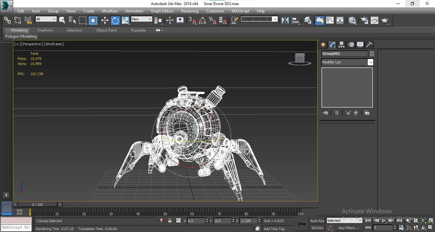Click the Group001 object color swatch
The height and width of the screenshot is (232, 435).
[372, 54]
